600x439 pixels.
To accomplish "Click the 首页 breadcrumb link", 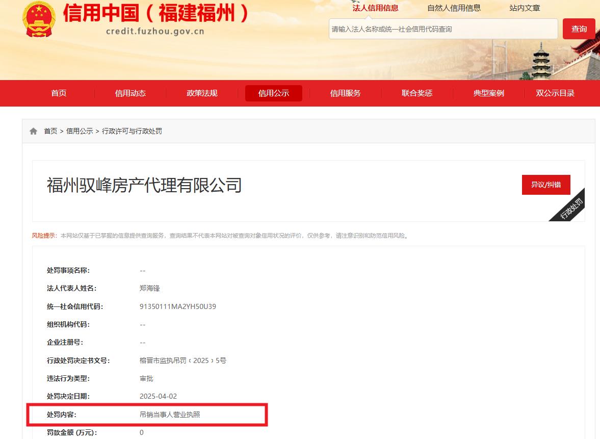I will pos(50,131).
